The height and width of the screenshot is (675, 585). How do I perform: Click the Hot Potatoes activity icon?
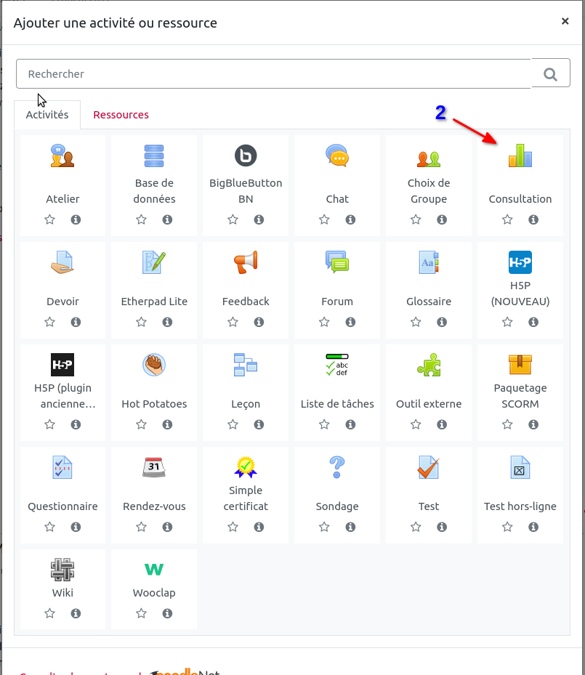point(154,364)
